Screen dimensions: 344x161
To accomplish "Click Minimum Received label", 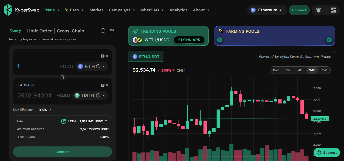I will (30, 129).
